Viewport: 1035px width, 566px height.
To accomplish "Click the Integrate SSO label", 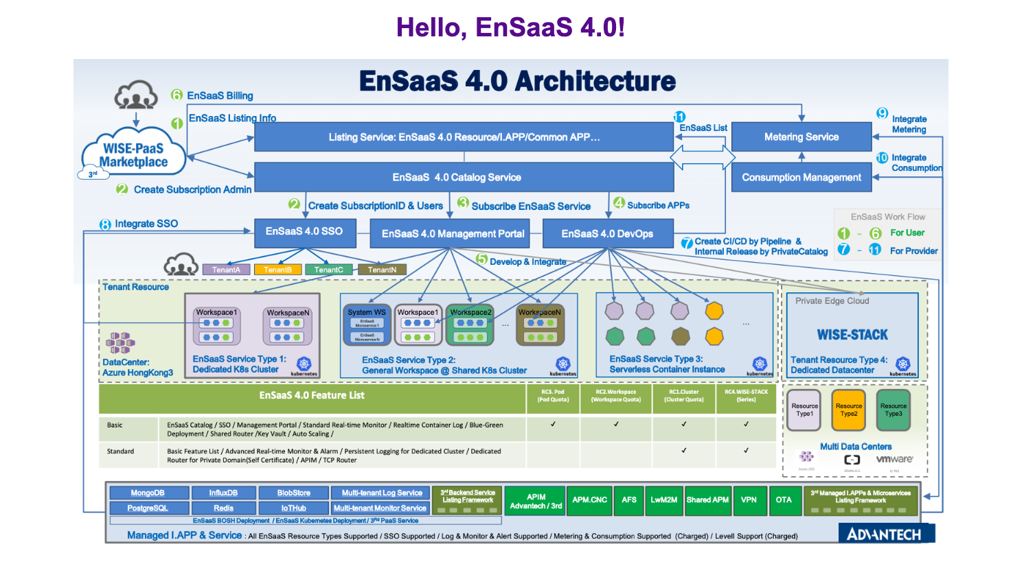I will click(146, 224).
